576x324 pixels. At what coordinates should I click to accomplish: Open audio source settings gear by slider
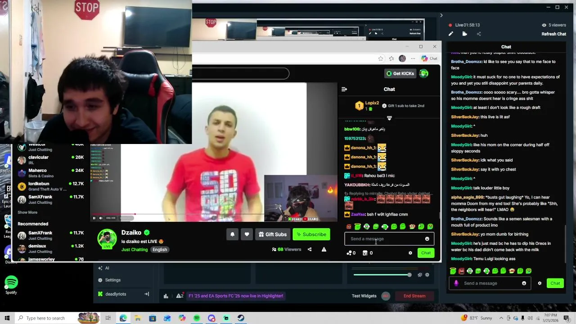(x=427, y=275)
